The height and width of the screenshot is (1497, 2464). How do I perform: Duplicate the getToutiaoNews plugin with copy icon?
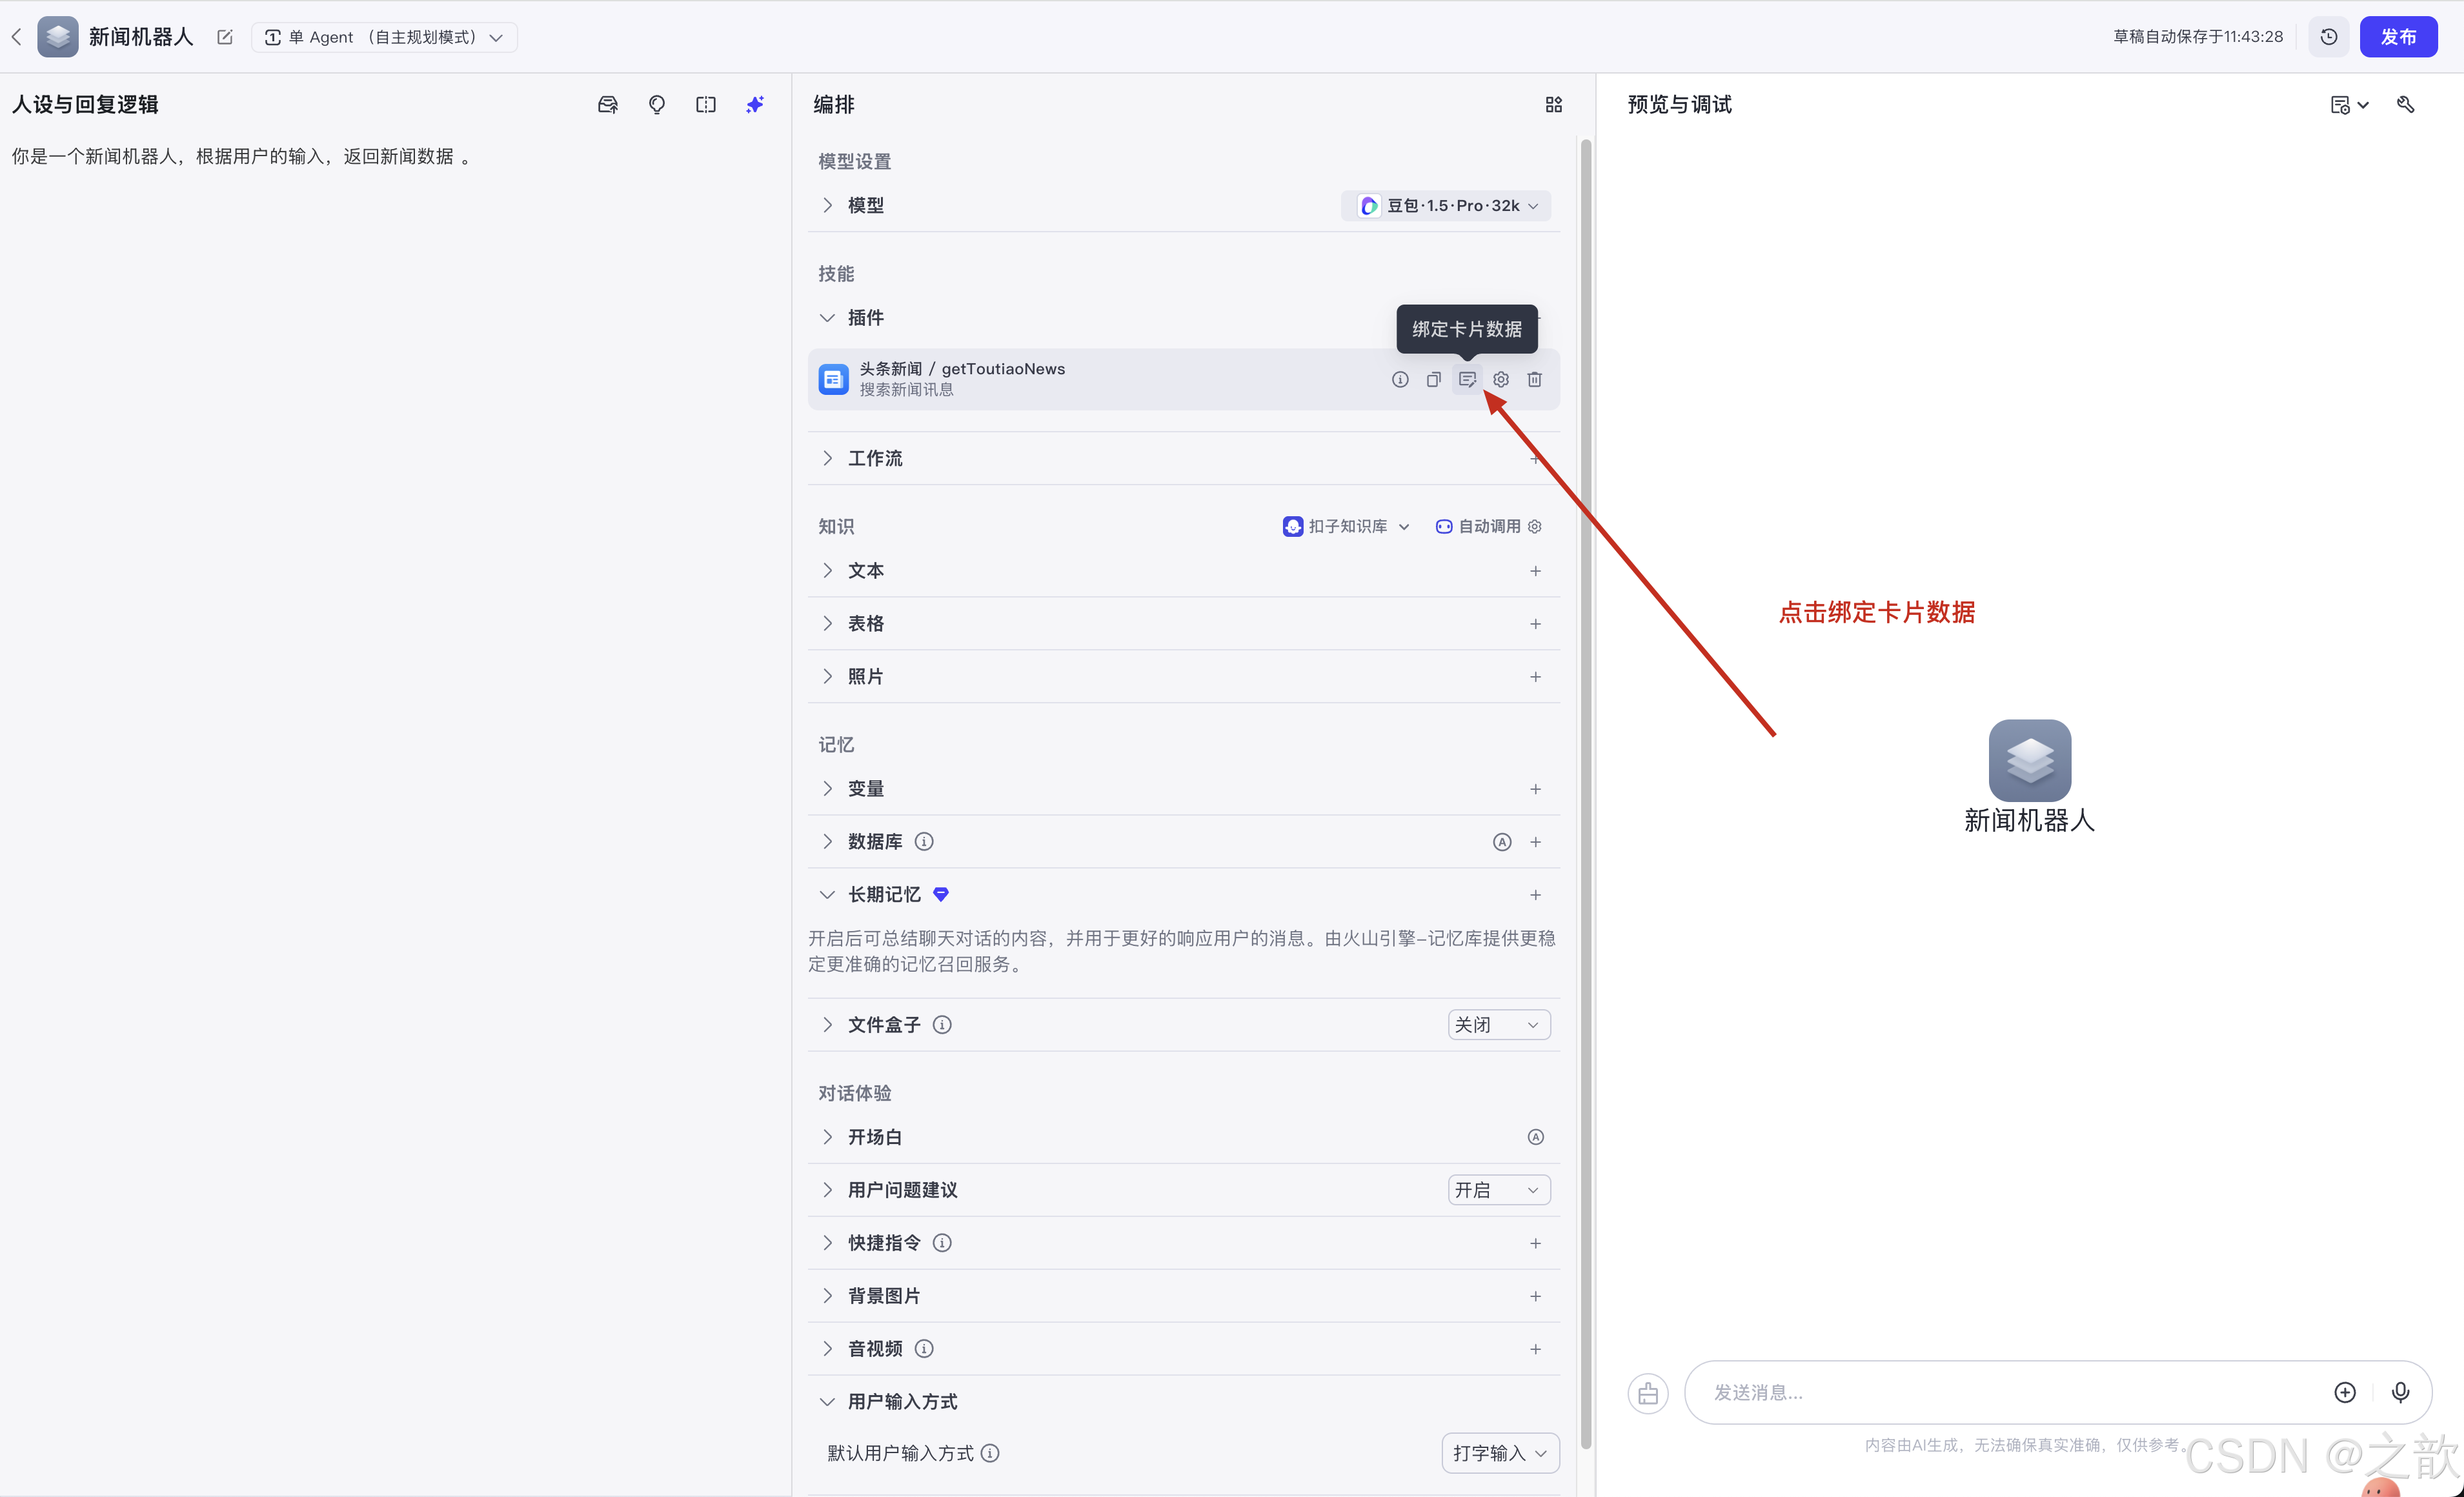click(x=1433, y=379)
